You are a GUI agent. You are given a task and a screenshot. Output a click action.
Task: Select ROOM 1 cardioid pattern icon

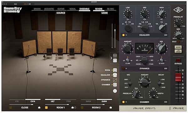(72, 108)
